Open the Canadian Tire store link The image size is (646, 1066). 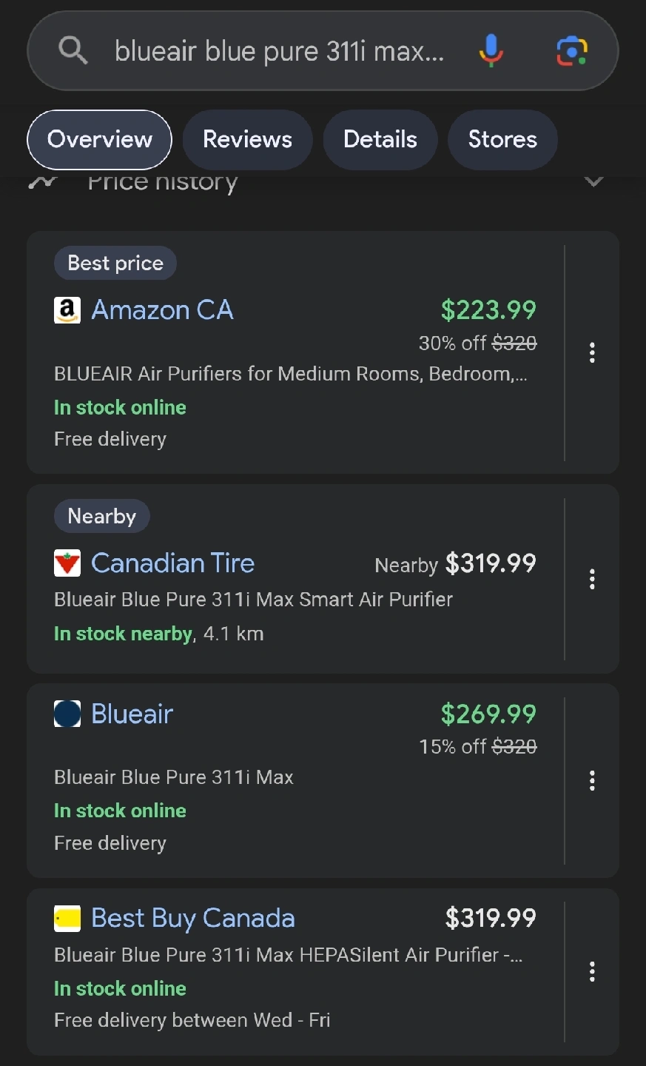pos(172,563)
